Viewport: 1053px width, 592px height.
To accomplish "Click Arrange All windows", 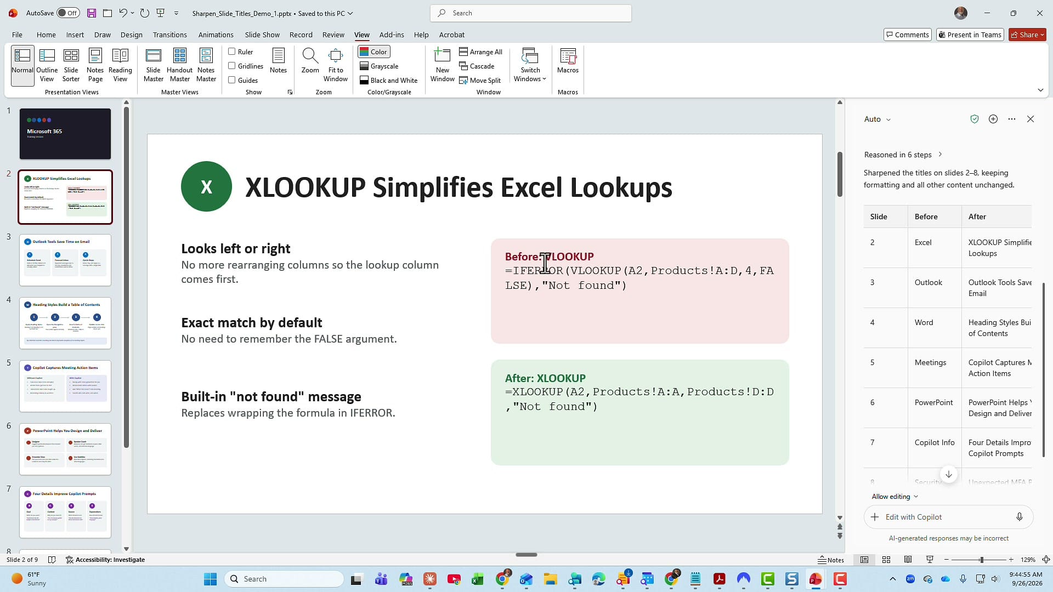I will (x=481, y=52).
